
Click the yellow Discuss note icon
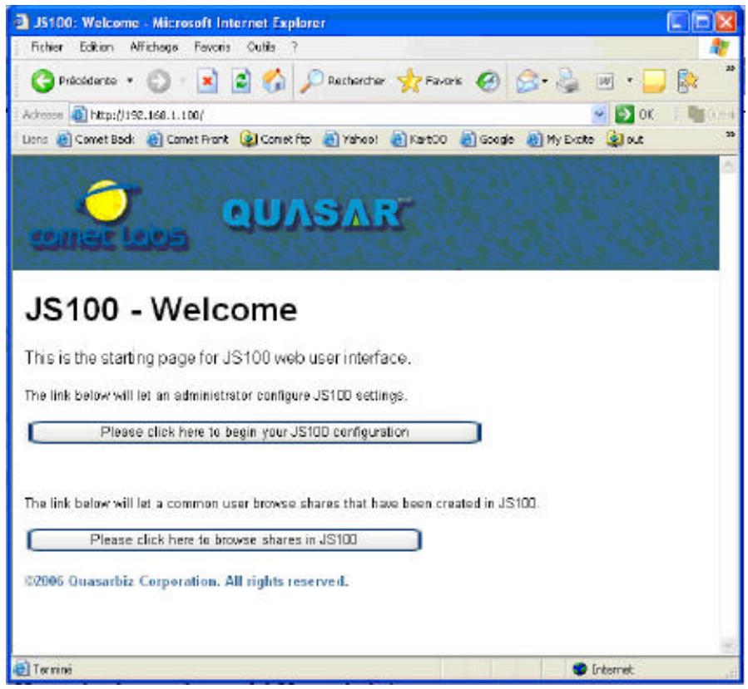click(x=653, y=81)
